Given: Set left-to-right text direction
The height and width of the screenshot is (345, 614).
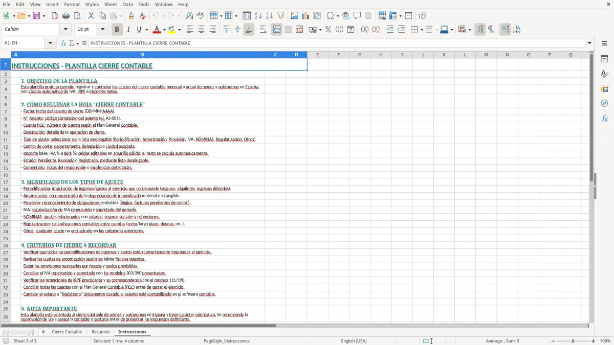Looking at the screenshot, I should tap(480, 30).
